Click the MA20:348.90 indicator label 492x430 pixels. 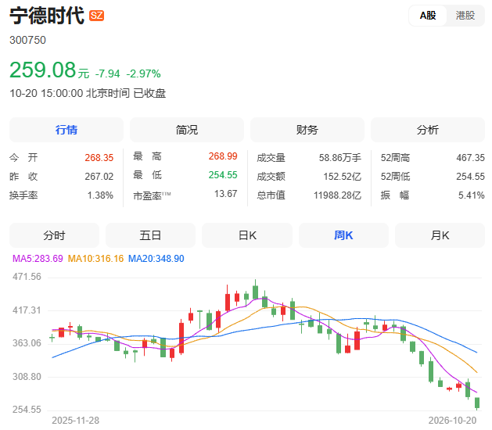point(156,259)
